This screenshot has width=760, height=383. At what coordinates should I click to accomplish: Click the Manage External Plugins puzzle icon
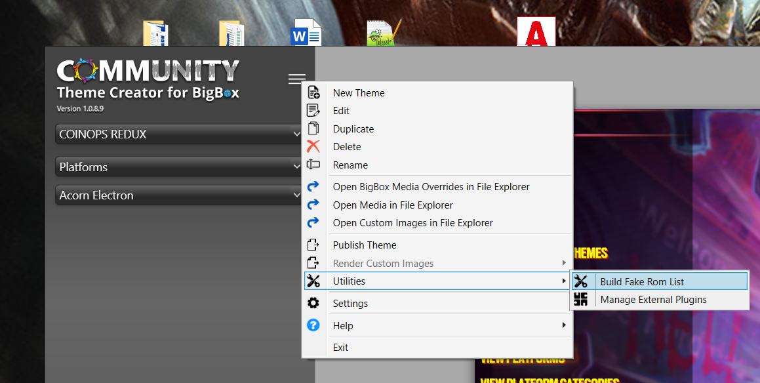point(581,299)
